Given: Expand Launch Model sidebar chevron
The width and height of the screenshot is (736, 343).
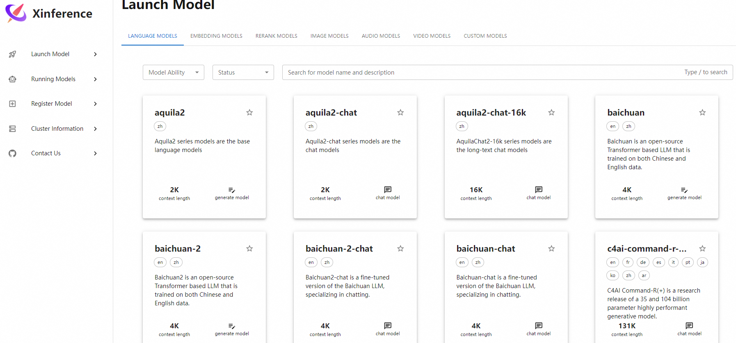Looking at the screenshot, I should 95,54.
